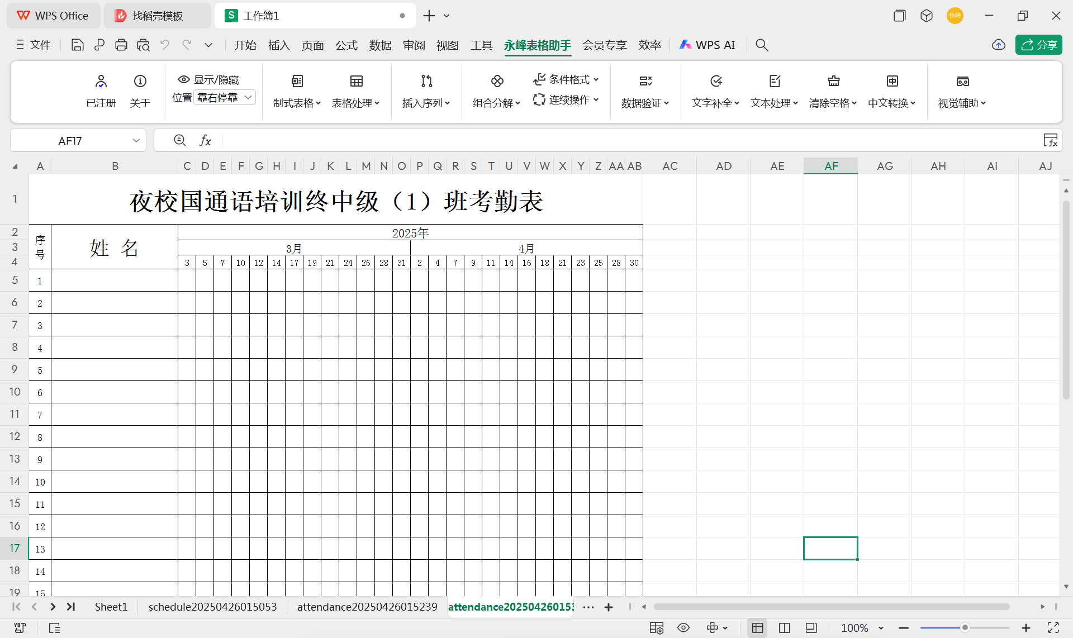Click the 分享 button
1073x638 pixels.
click(x=1038, y=45)
